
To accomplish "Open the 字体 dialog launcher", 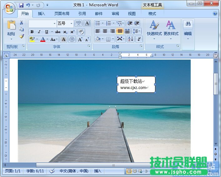I will (89, 46).
